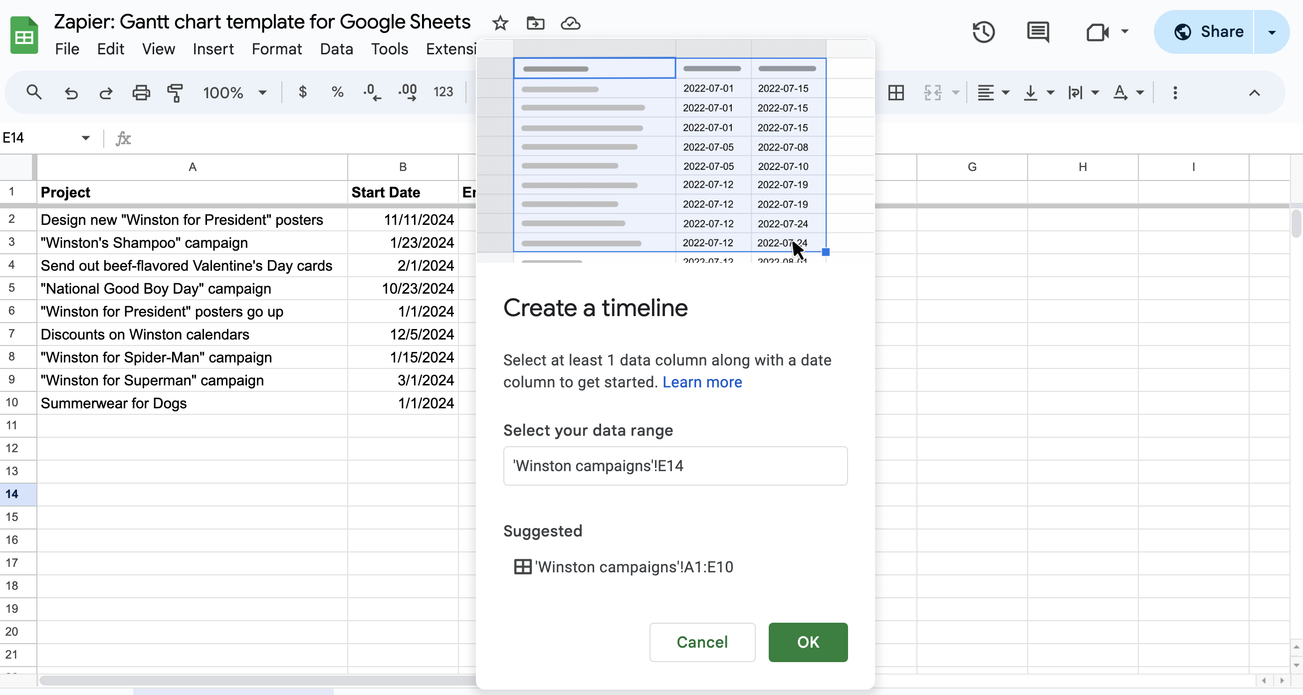Open vertical align options
Viewport: 1303px width, 695px height.
[x=1039, y=93]
